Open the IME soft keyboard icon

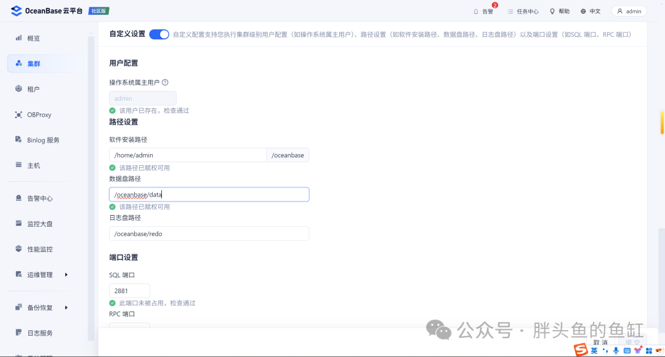tap(627, 351)
